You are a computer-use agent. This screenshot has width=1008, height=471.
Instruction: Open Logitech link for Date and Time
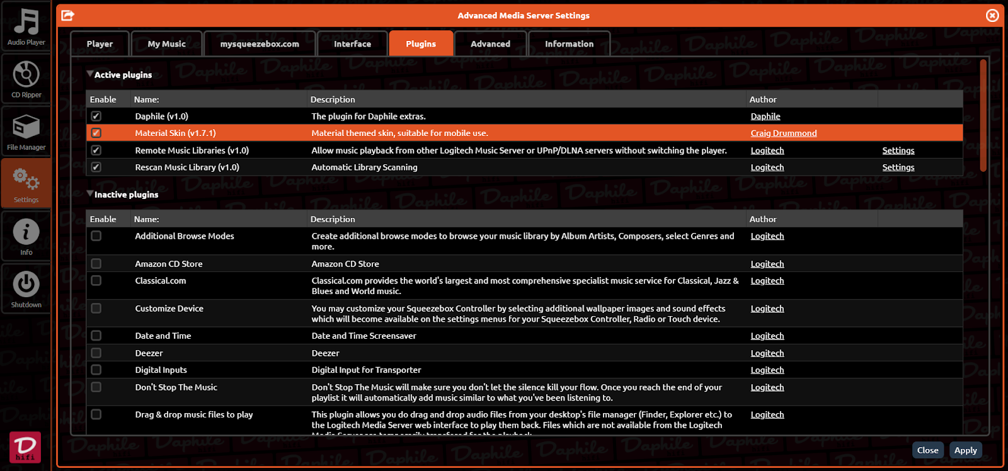click(767, 336)
